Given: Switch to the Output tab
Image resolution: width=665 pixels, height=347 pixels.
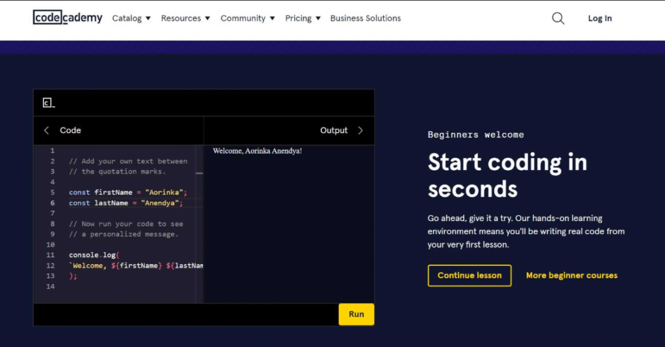Looking at the screenshot, I should [x=334, y=130].
